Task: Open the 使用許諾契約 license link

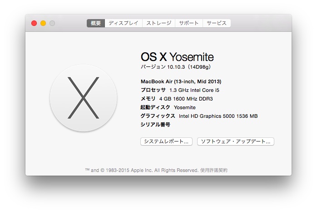Action: 214,170
